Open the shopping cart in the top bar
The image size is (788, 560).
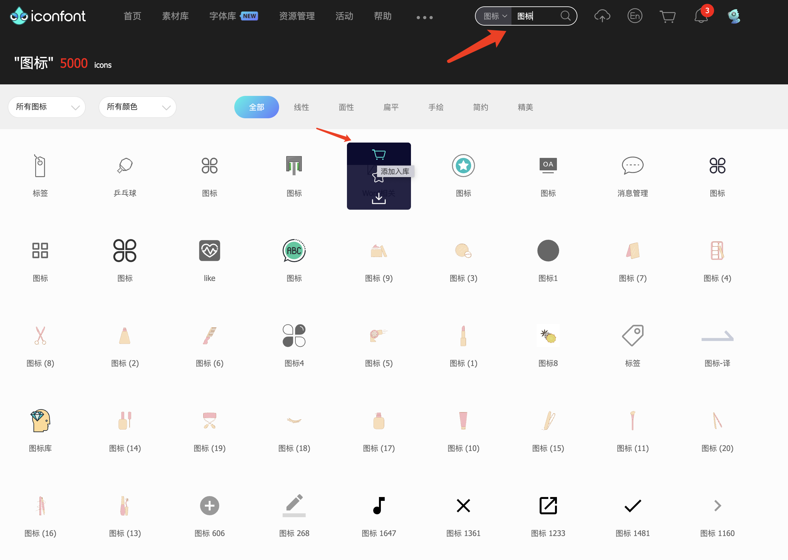[x=668, y=16]
